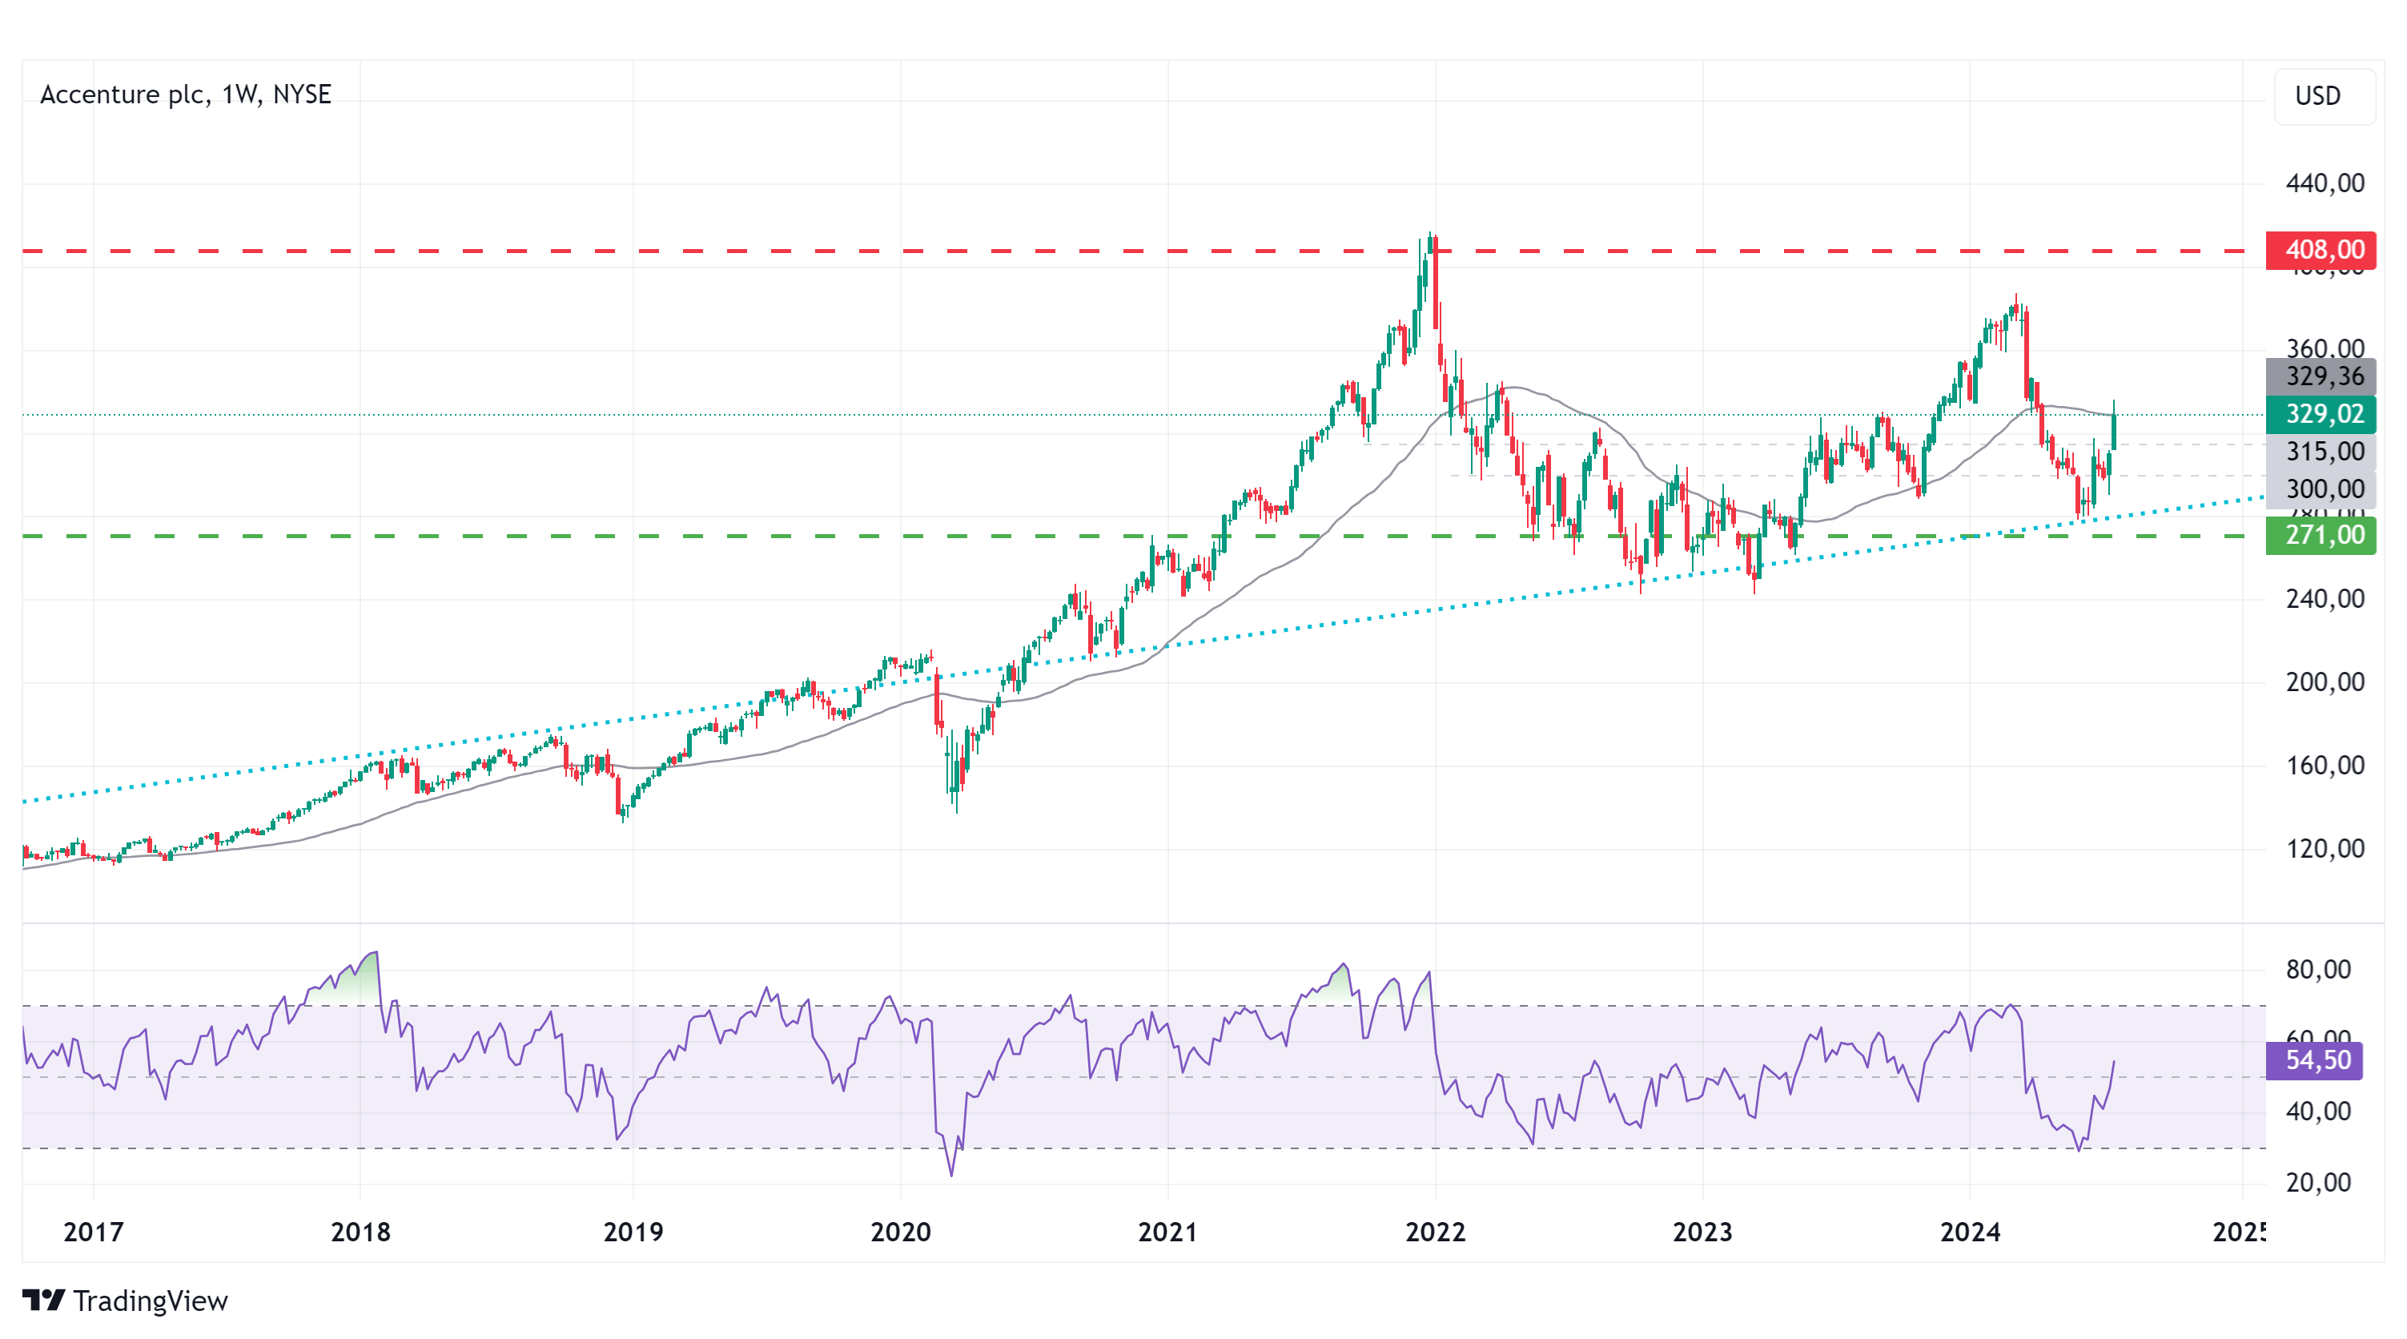The image size is (2407, 1339).
Task: Click the 2024 time axis label
Action: point(1970,1232)
